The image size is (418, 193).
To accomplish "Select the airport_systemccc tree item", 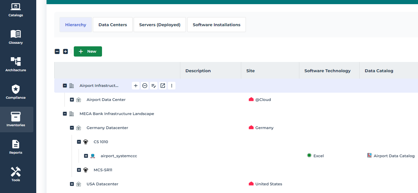I will pos(119,156).
